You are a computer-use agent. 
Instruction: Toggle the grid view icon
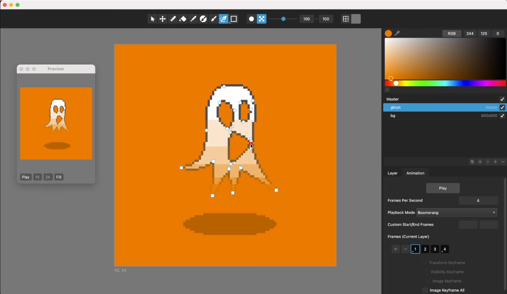(346, 19)
